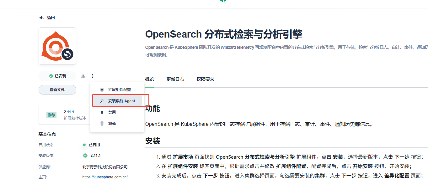The width and height of the screenshot is (428, 179).
Task: Click the trash icon for 卸载
Action: click(102, 124)
